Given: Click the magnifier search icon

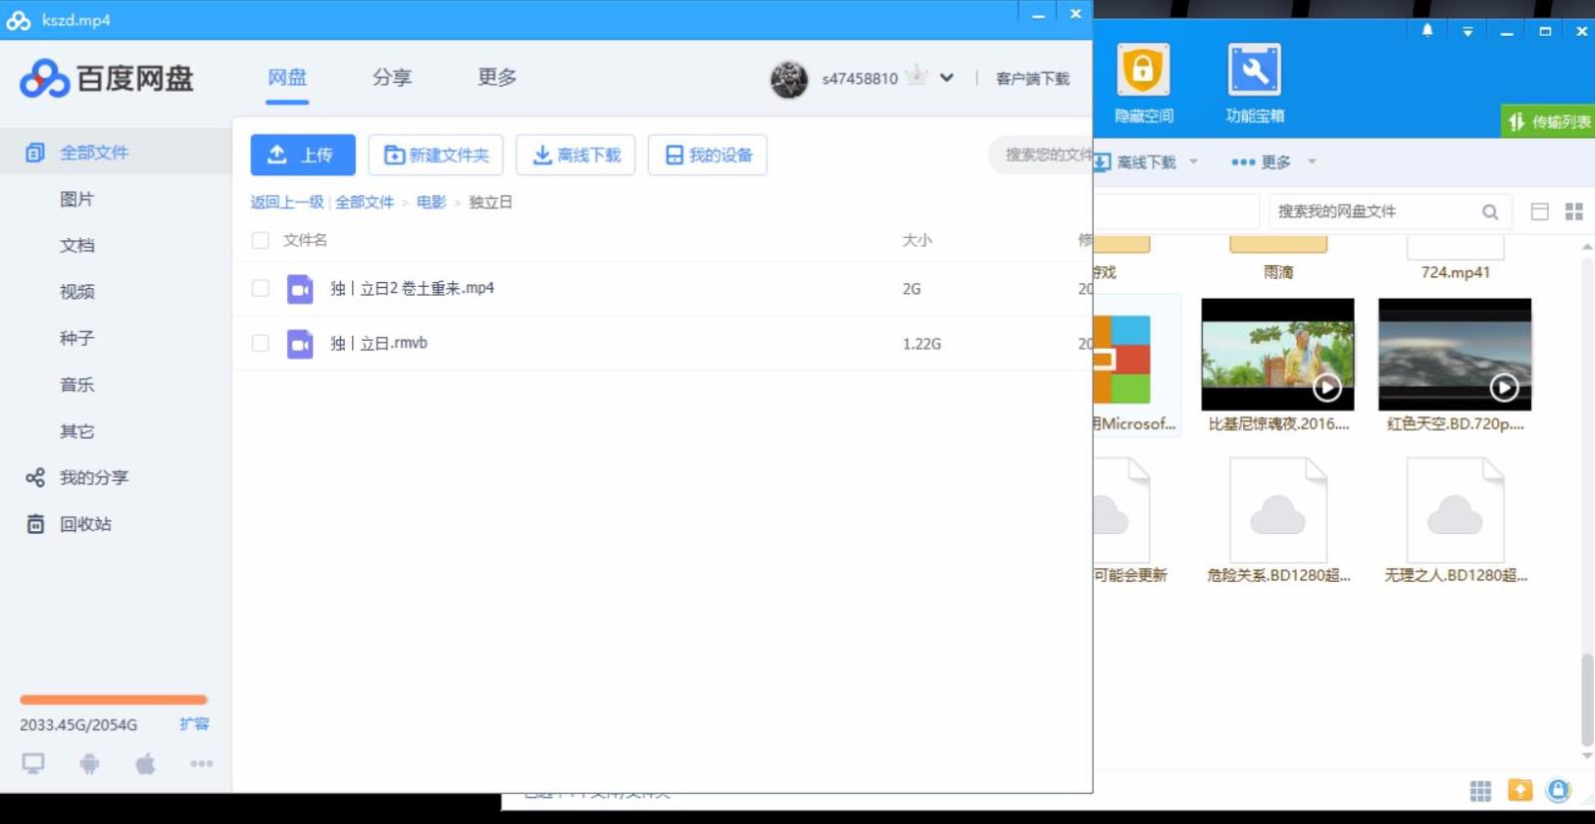Looking at the screenshot, I should click(1490, 211).
